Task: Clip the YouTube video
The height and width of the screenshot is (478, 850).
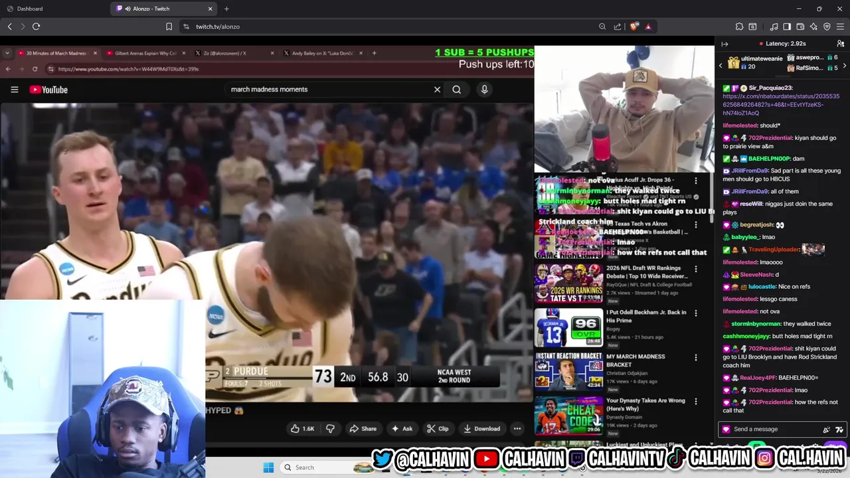Action: coord(438,429)
